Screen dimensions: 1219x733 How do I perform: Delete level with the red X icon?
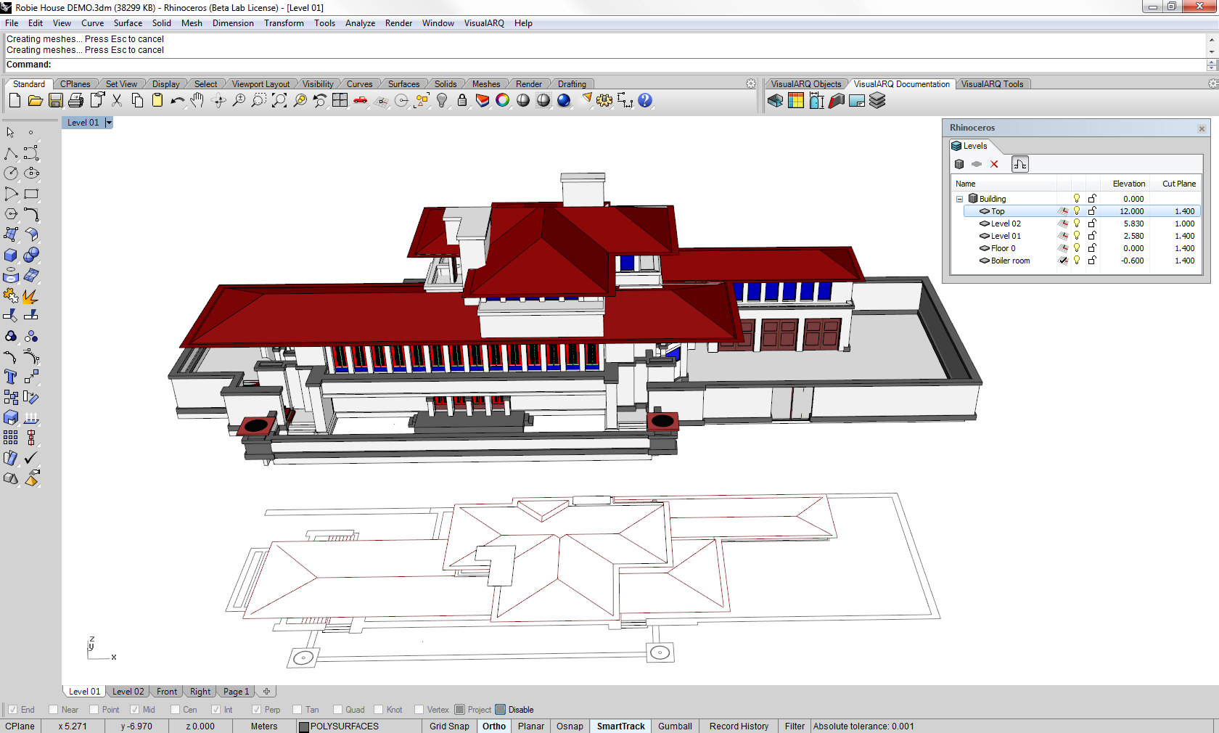point(994,164)
